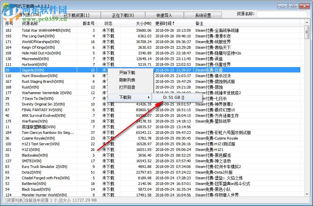Viewport: 313px width, 206px height.
Task: Select the D: 51 GB drive option
Action: [x=177, y=97]
